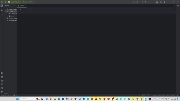
Task: Open the Windows Start menu
Action: pos(17,99)
